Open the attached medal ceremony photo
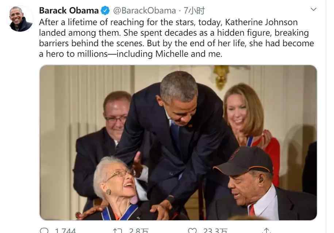Image resolution: width=334 pixels, height=233 pixels. [x=178, y=142]
